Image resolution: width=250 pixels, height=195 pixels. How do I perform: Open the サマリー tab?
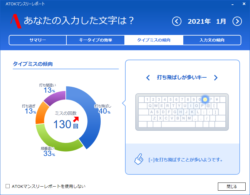[x=38, y=40]
